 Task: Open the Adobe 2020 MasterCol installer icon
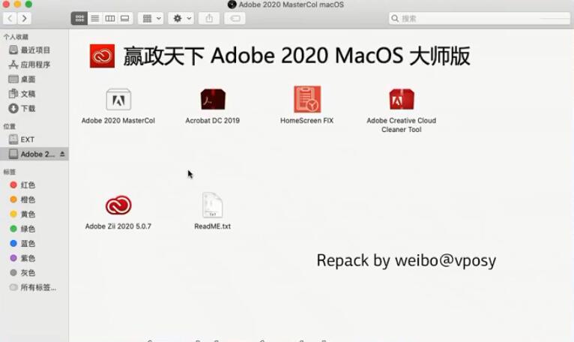118,99
